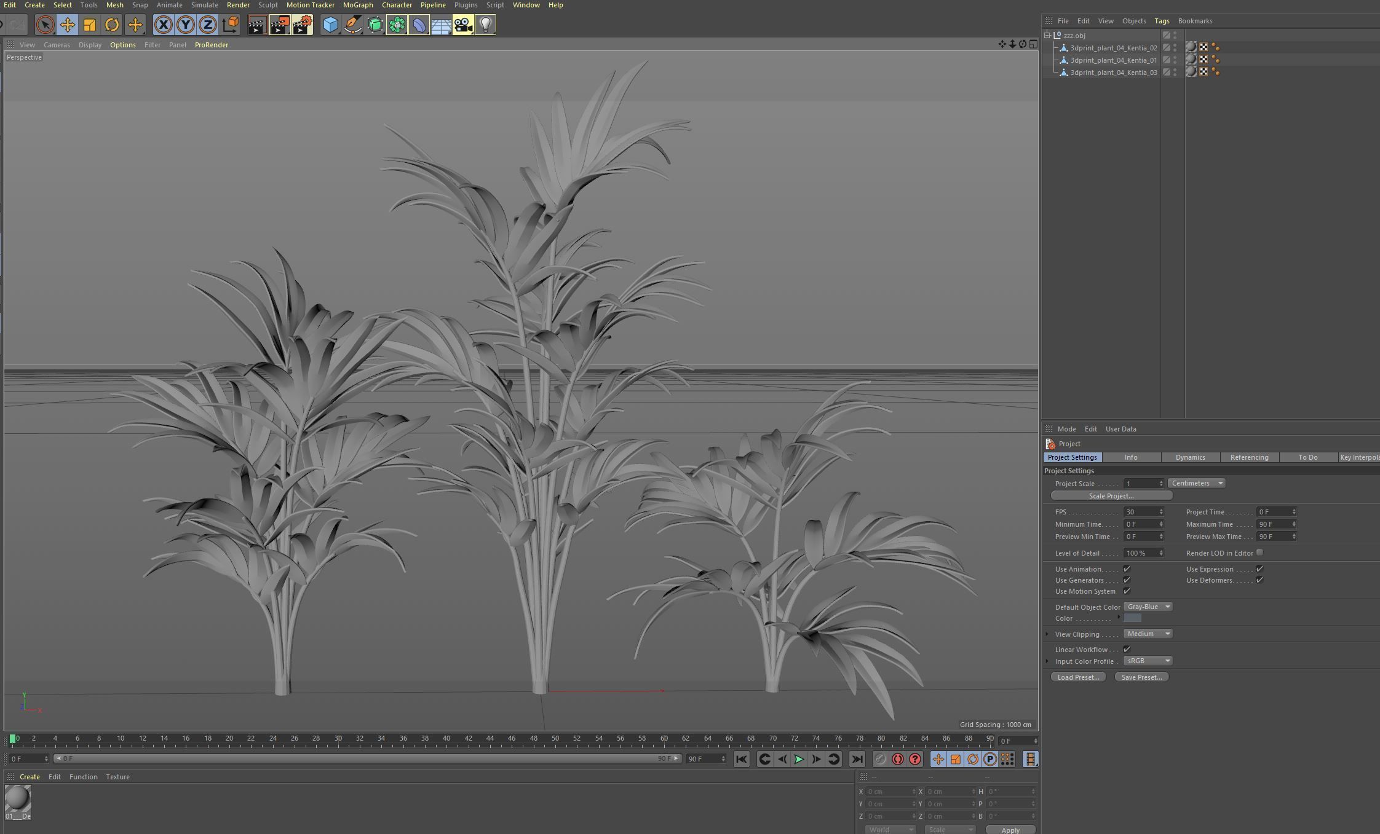This screenshot has height=834, width=1380.
Task: Open the MoGraph menu
Action: (x=357, y=5)
